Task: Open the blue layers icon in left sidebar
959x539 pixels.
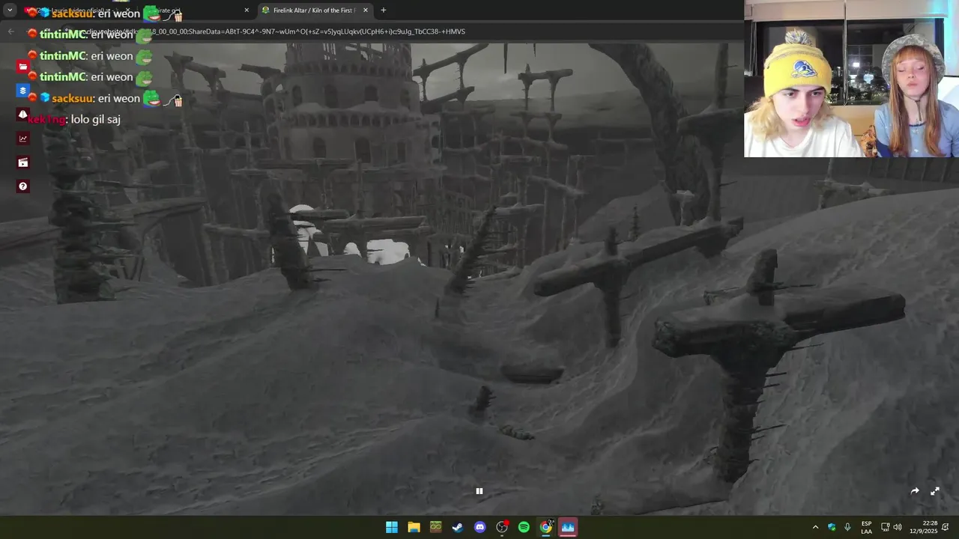Action: point(23,91)
